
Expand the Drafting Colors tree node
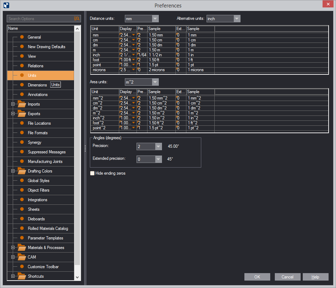(x=13, y=171)
